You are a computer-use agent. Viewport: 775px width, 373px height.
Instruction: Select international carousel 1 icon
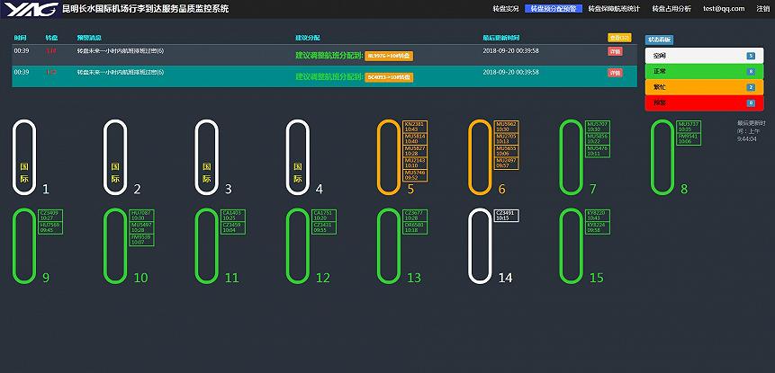click(x=24, y=157)
